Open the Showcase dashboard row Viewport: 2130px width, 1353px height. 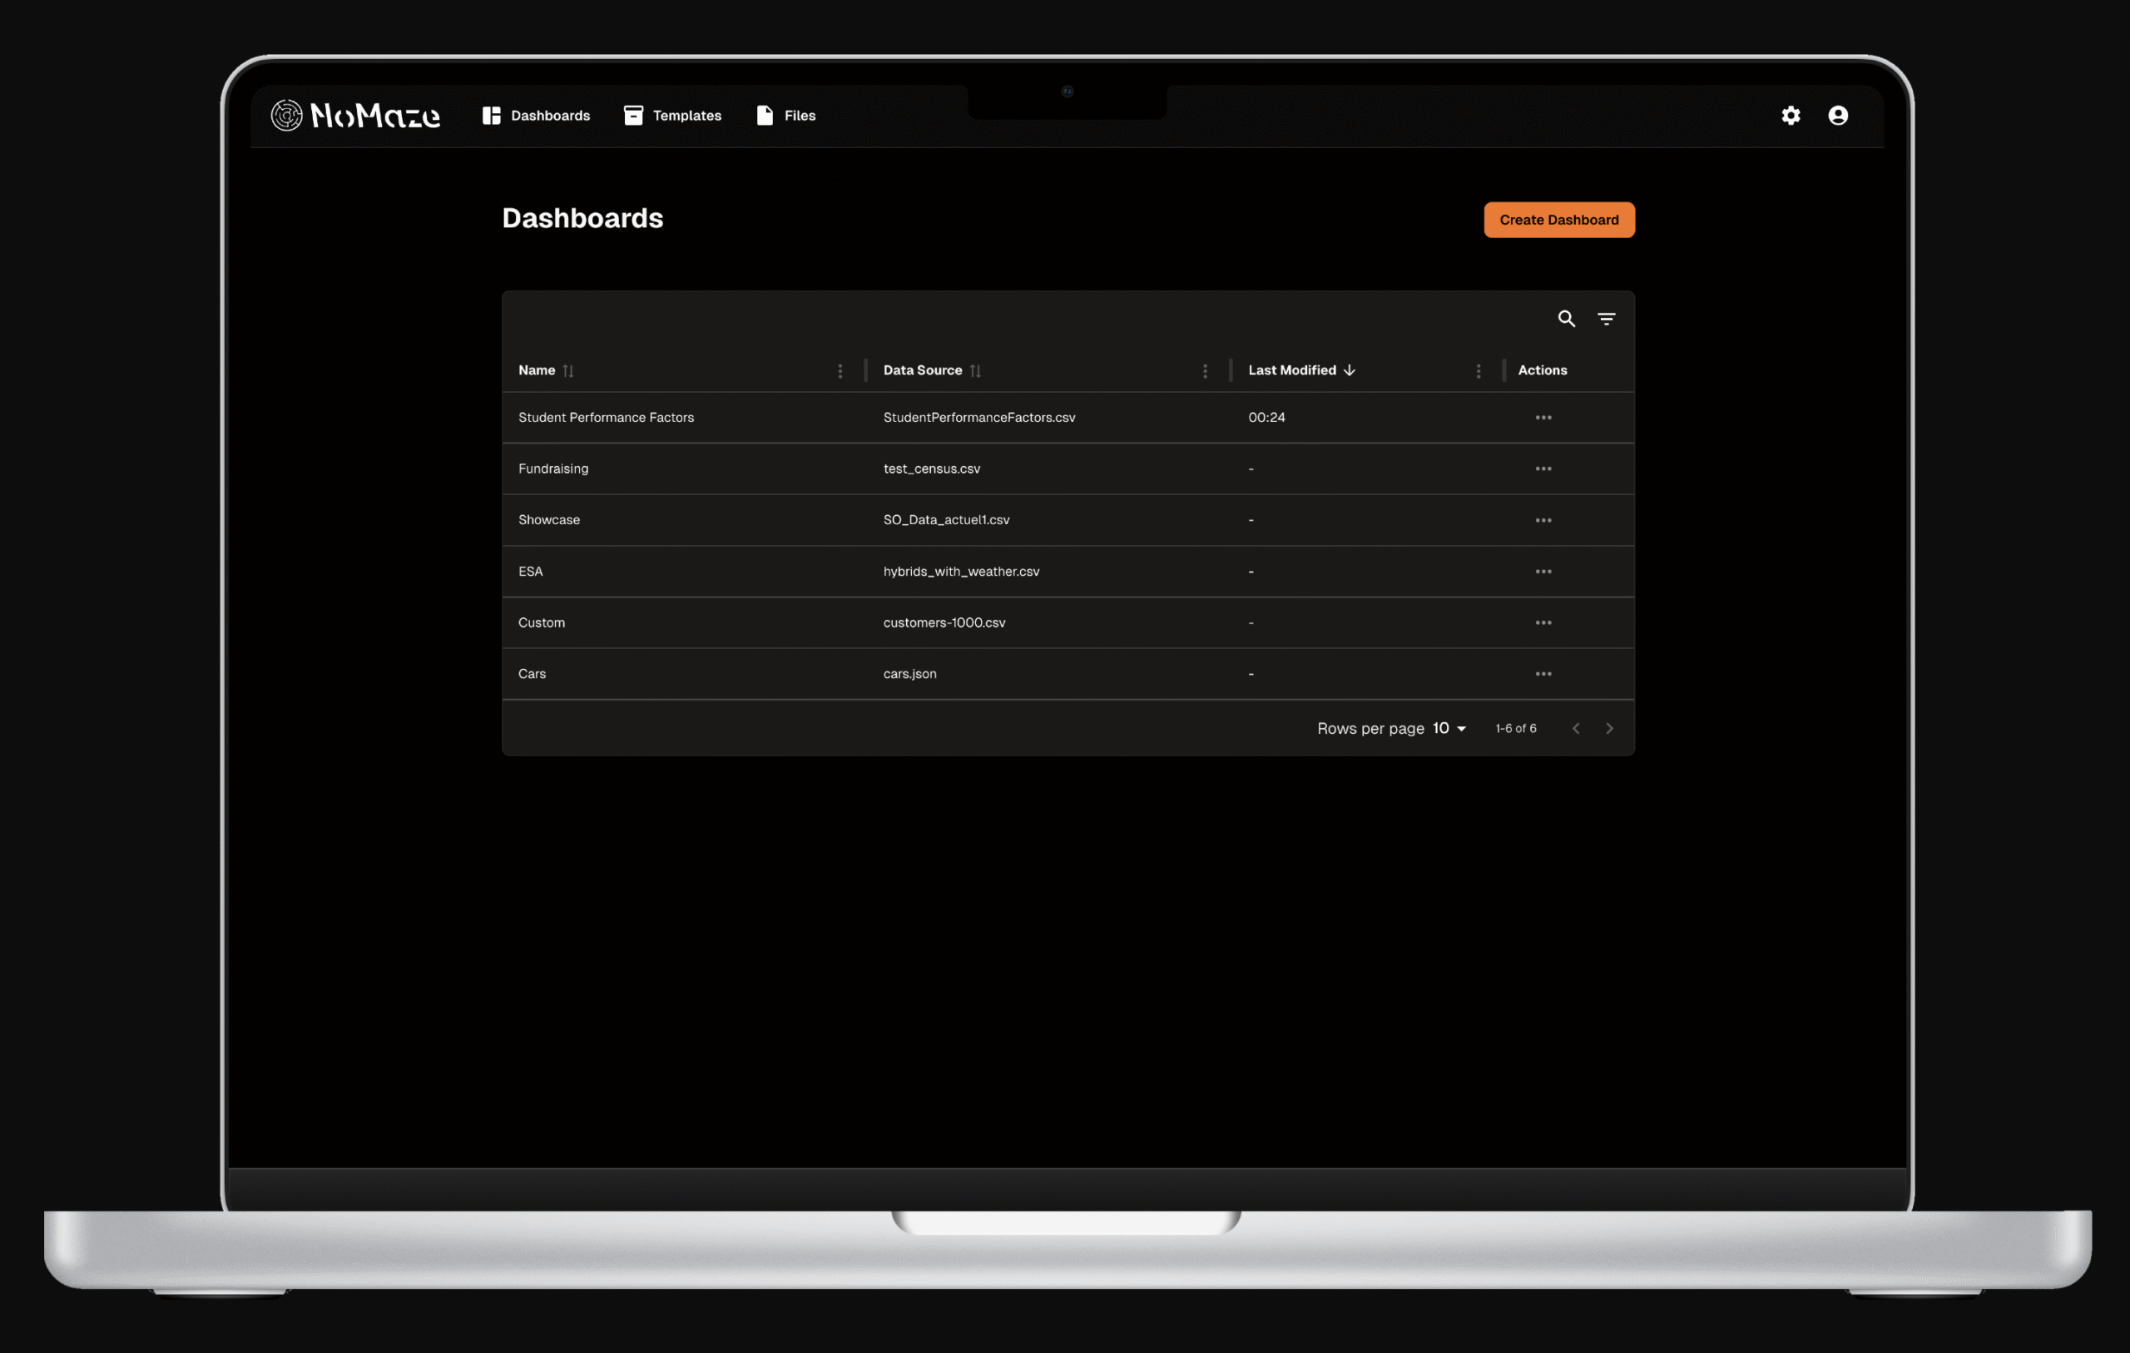point(549,520)
